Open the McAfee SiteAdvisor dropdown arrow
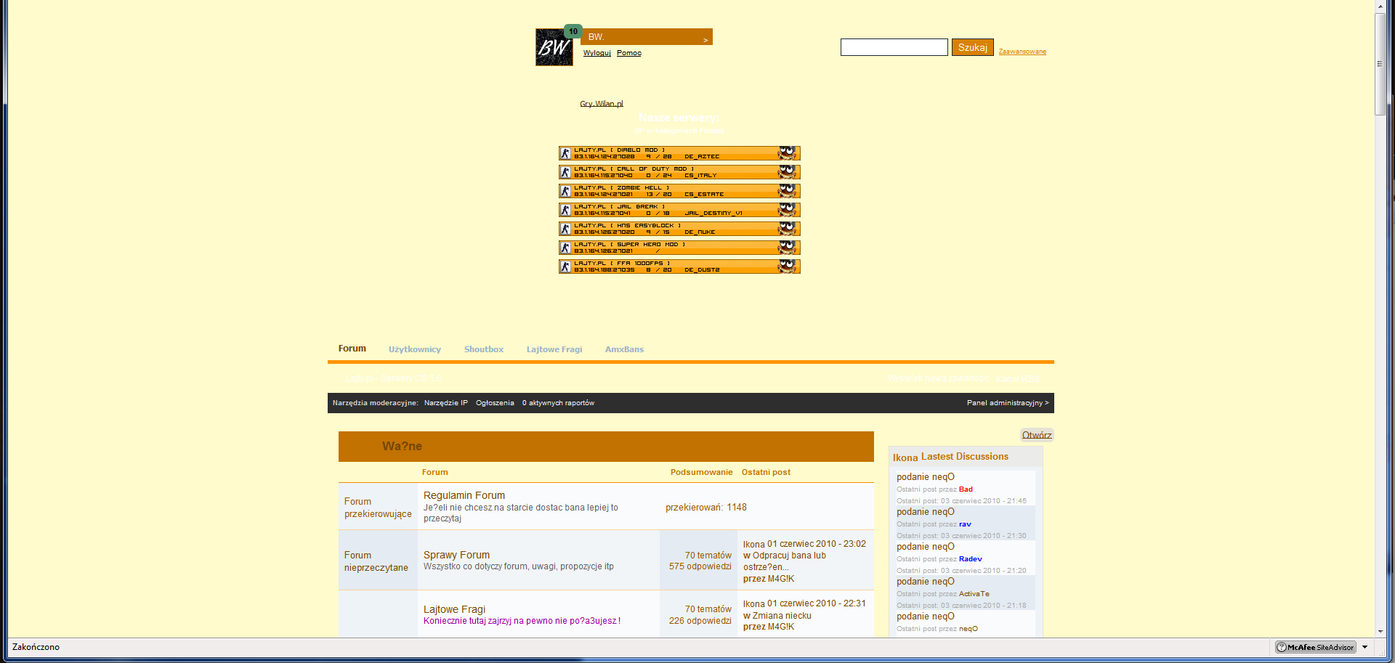The image size is (1395, 663). tap(1364, 647)
